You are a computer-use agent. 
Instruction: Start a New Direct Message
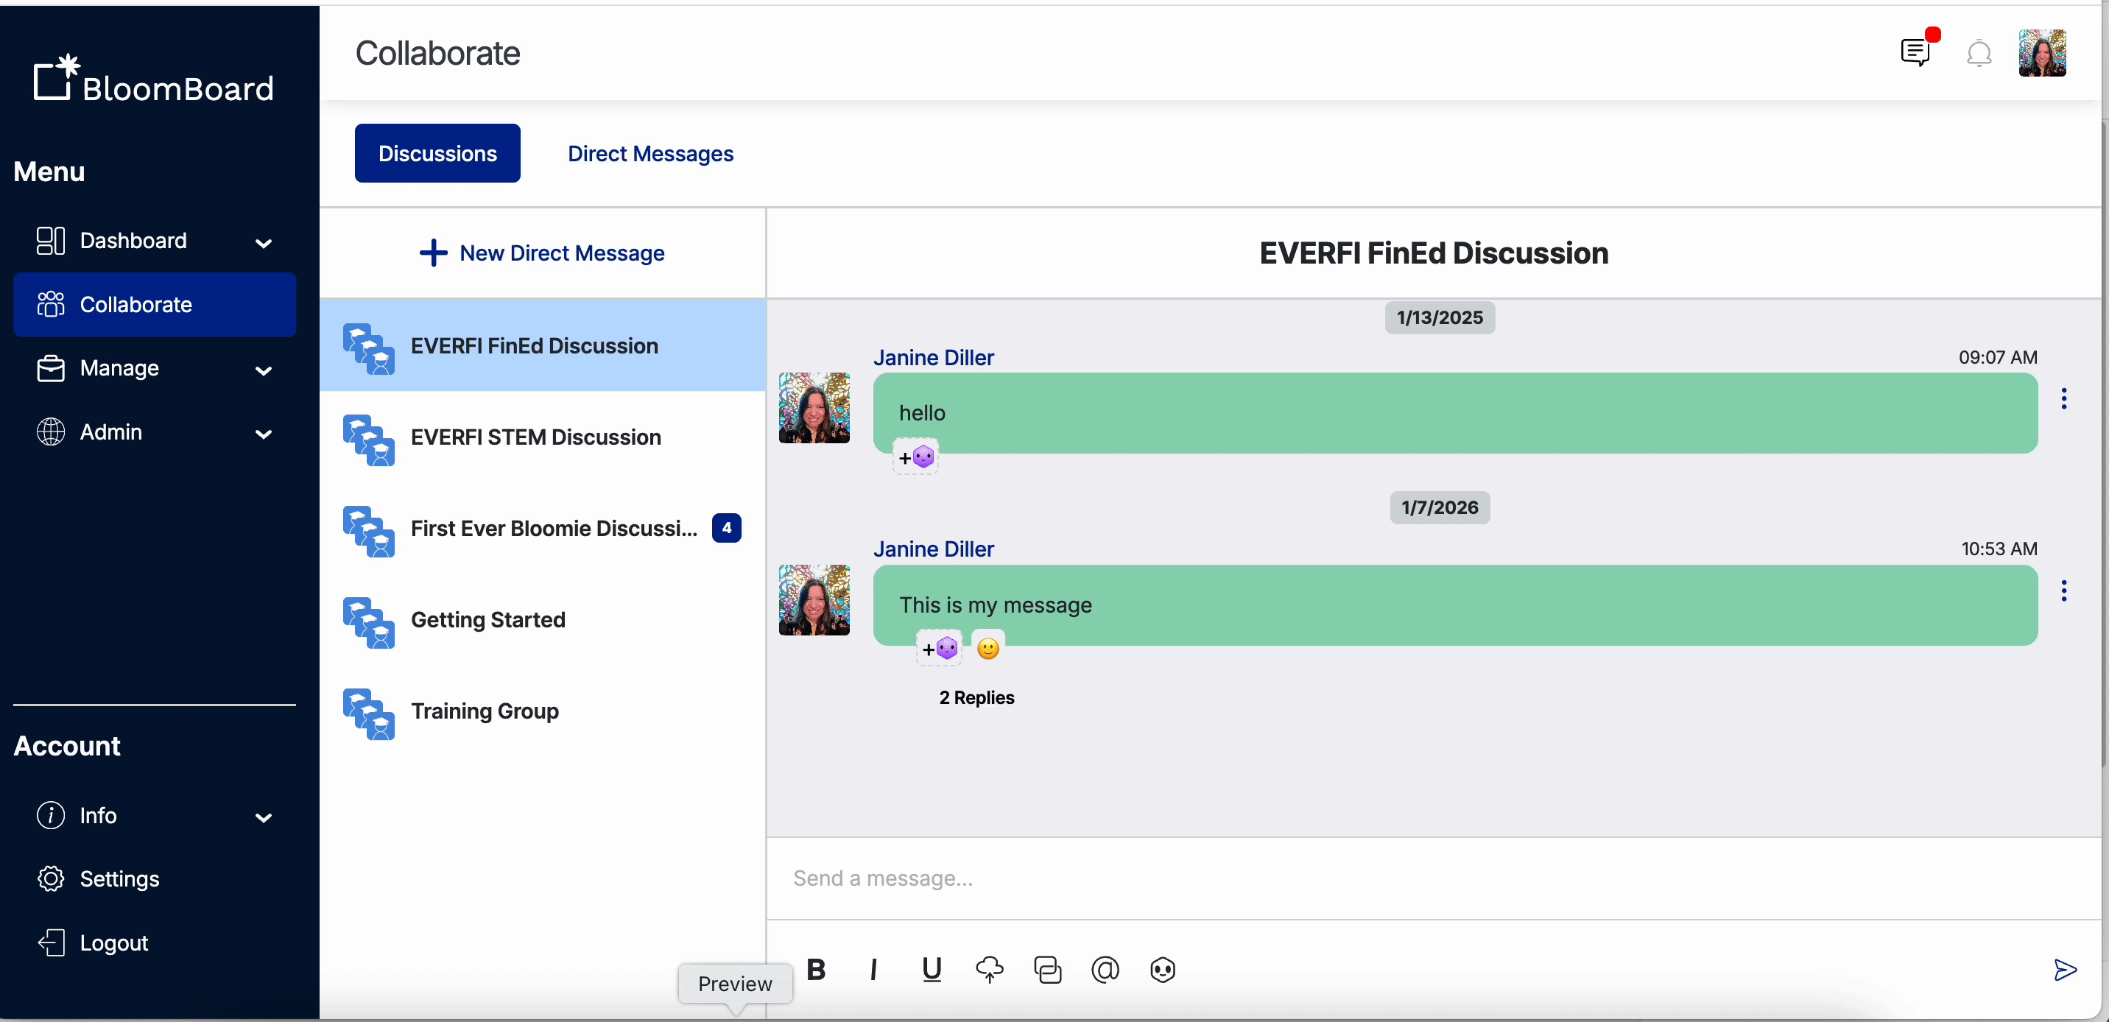click(541, 253)
